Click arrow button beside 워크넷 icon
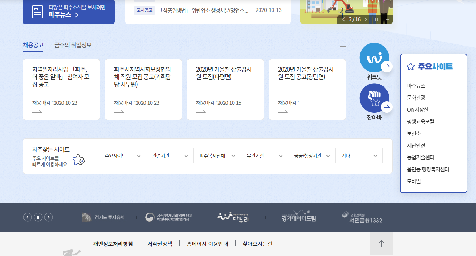Viewport: 476px width, 256px height. [x=387, y=67]
